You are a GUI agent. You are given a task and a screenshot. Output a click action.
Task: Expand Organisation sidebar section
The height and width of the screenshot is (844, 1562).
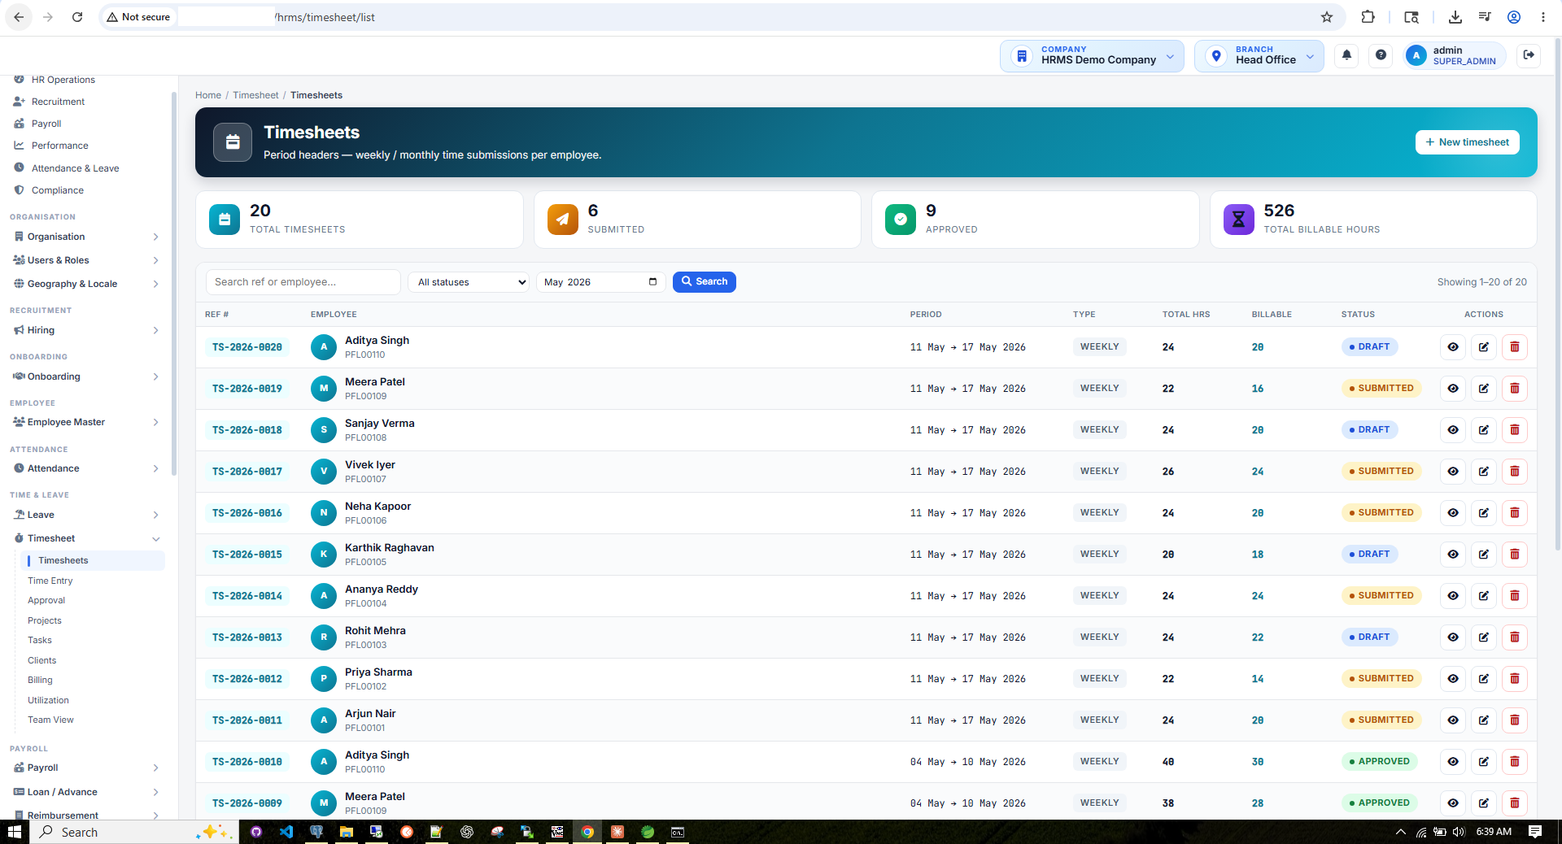click(87, 237)
